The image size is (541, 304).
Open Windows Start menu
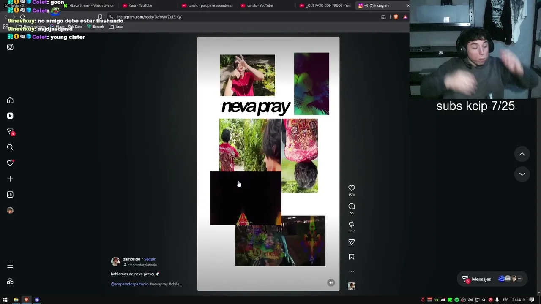[x=5, y=300]
